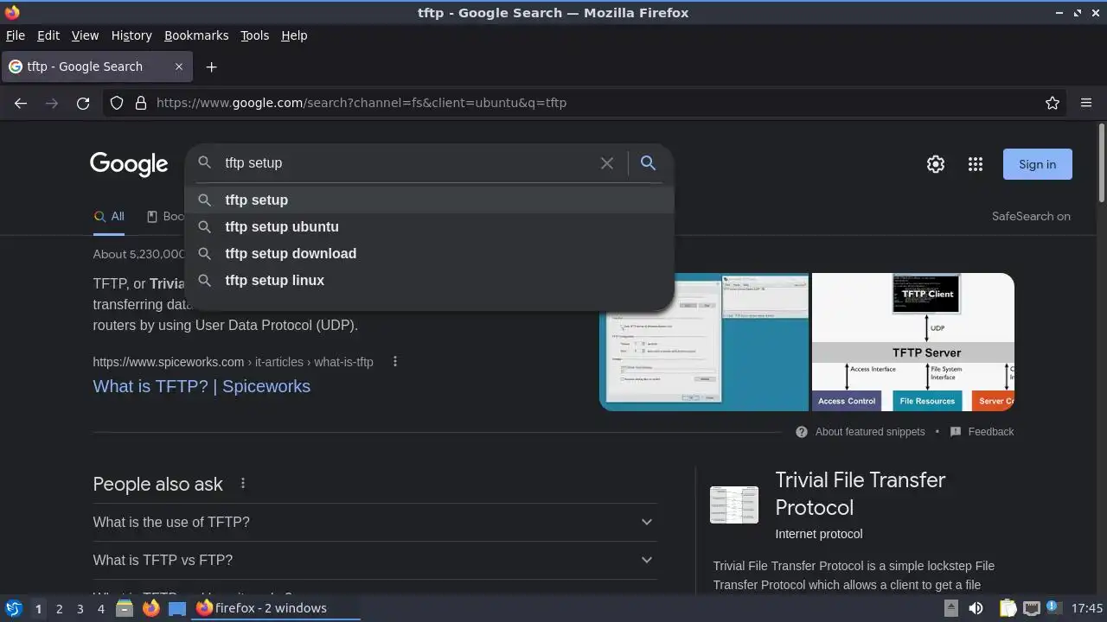Viewport: 1107px width, 622px height.
Task: Show site security padlock info
Action: [x=141, y=103]
